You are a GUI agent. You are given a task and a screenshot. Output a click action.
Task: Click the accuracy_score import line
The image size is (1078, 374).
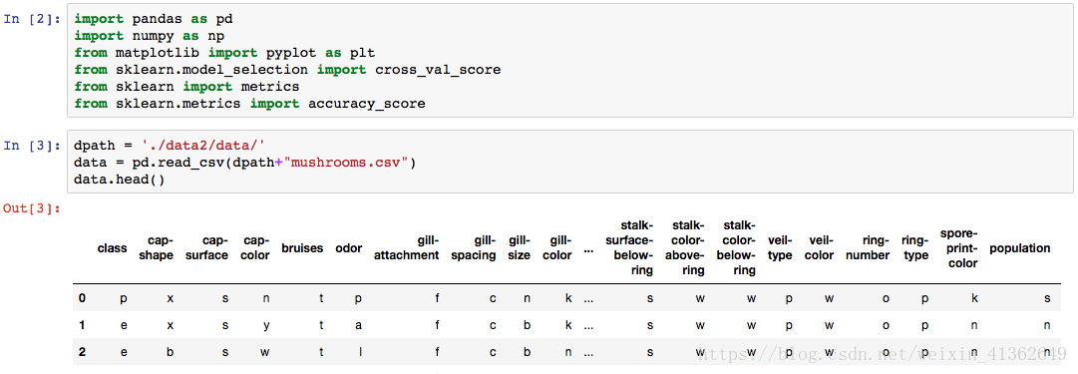coord(250,104)
